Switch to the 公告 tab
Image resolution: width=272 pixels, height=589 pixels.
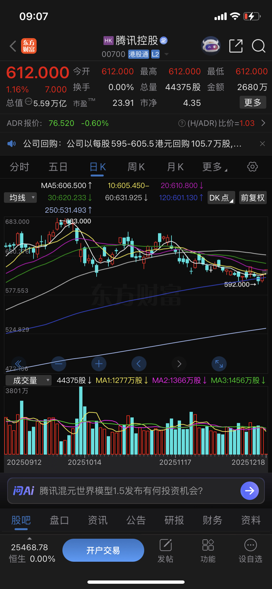pos(136,520)
